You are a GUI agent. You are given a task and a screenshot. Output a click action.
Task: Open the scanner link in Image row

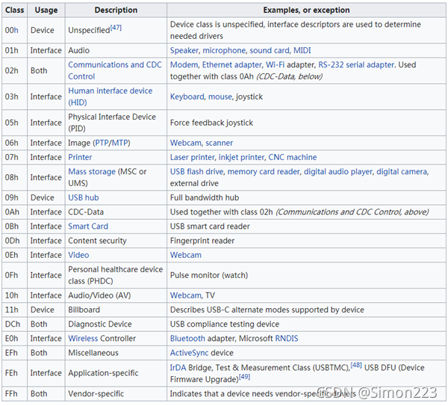tap(220, 143)
